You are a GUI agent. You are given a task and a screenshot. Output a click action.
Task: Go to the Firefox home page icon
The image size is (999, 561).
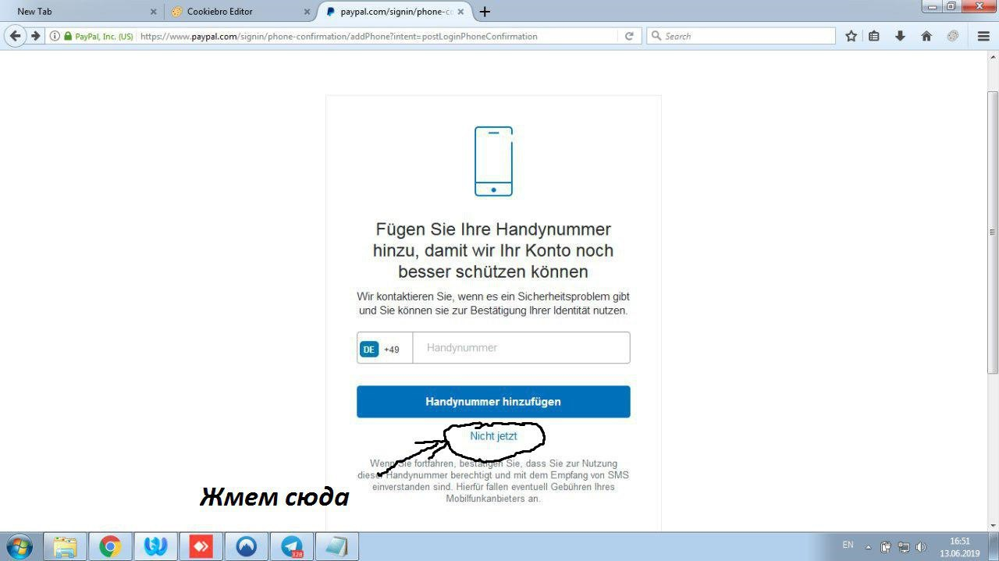pyautogui.click(x=926, y=36)
